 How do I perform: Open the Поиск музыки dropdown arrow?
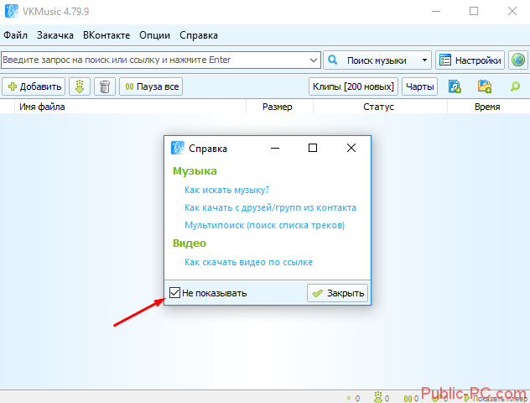424,60
